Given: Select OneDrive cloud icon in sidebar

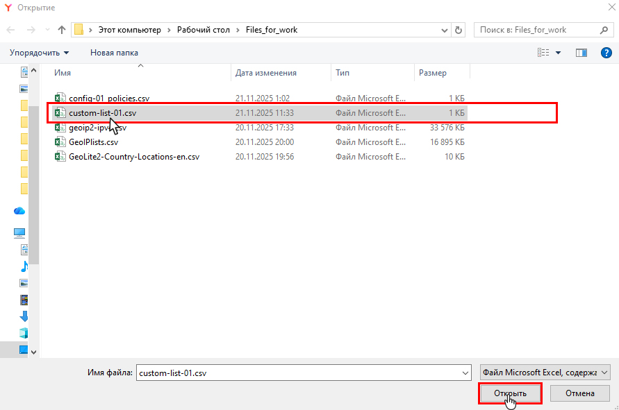Looking at the screenshot, I should pyautogui.click(x=19, y=211).
